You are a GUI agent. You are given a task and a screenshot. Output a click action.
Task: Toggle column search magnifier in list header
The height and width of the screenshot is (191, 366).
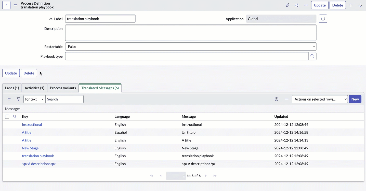15,116
